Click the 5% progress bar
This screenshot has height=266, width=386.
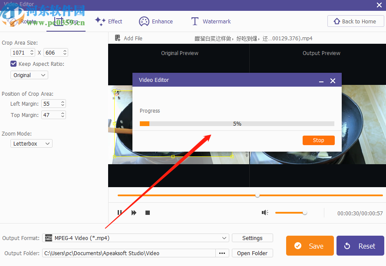tap(237, 123)
